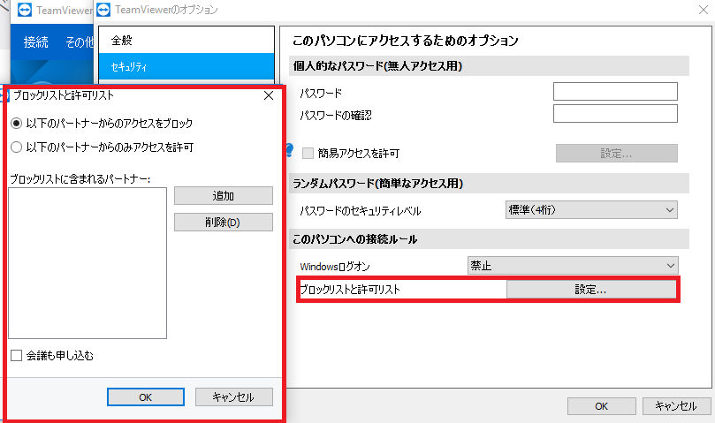Screen dimensions: 715x423
Task: Click the TeamViewer options window title icon
Action: click(x=104, y=11)
